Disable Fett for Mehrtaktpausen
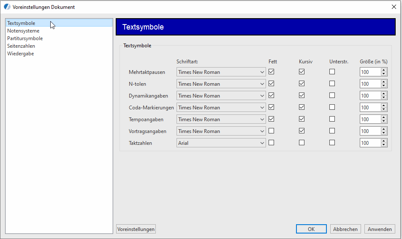Image resolution: width=402 pixels, height=239 pixels. (x=271, y=72)
